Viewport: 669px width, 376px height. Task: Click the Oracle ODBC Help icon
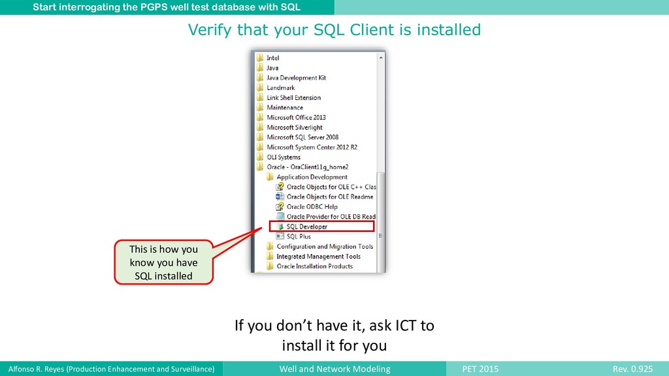coord(280,206)
